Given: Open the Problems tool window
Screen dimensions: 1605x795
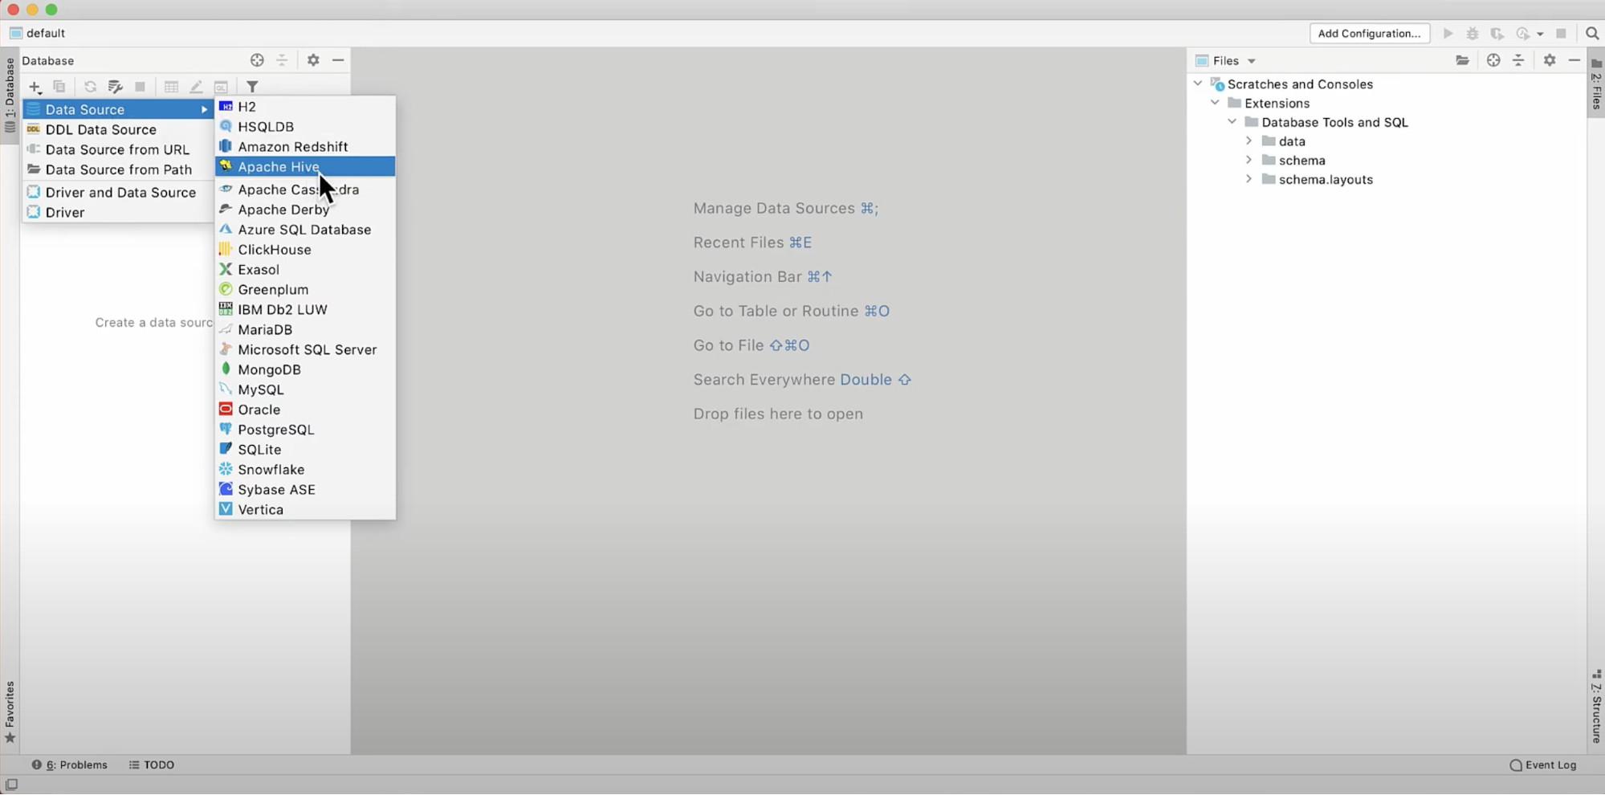Looking at the screenshot, I should tap(69, 765).
